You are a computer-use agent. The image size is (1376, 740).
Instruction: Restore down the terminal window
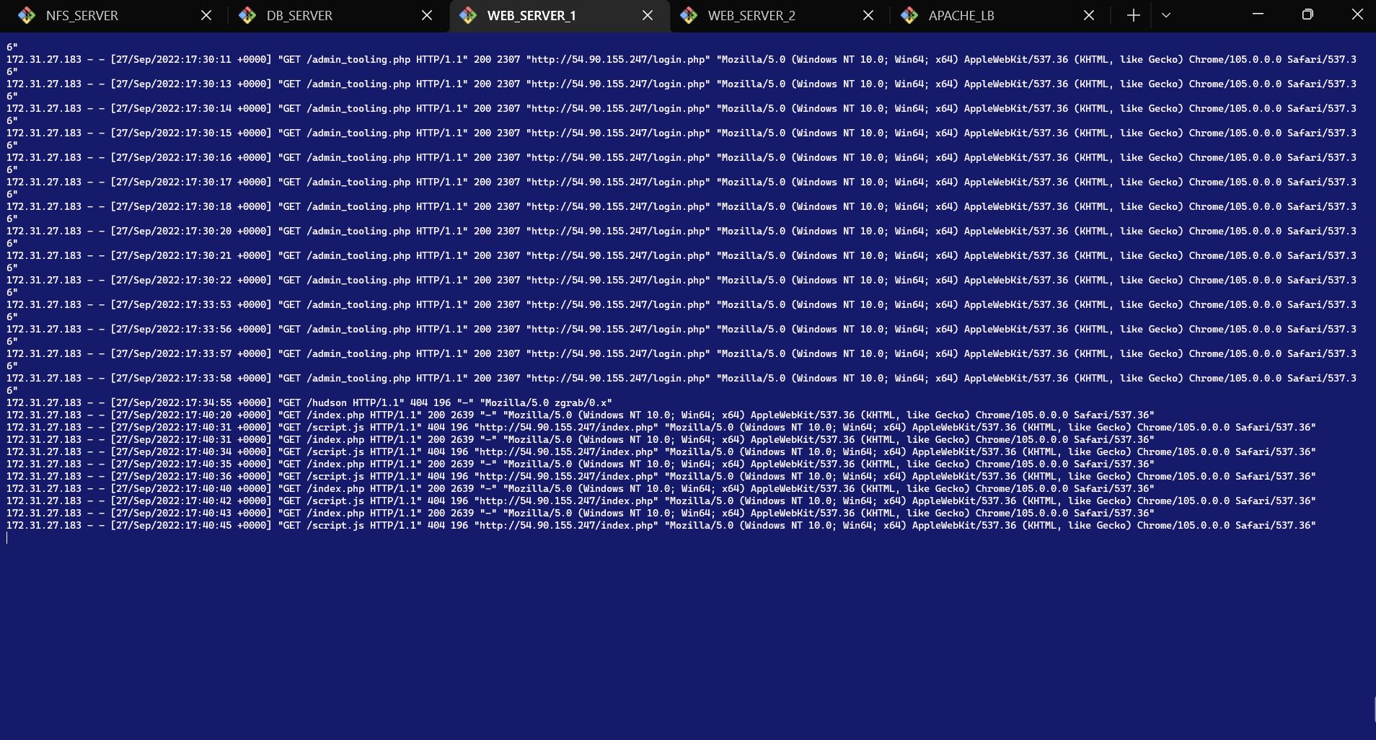1307,14
